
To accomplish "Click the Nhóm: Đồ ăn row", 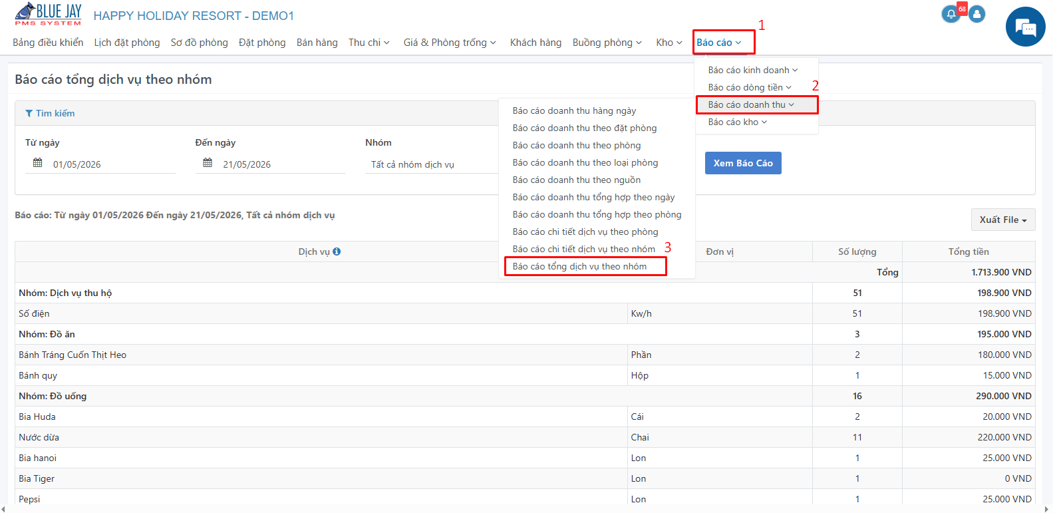I will [x=525, y=334].
